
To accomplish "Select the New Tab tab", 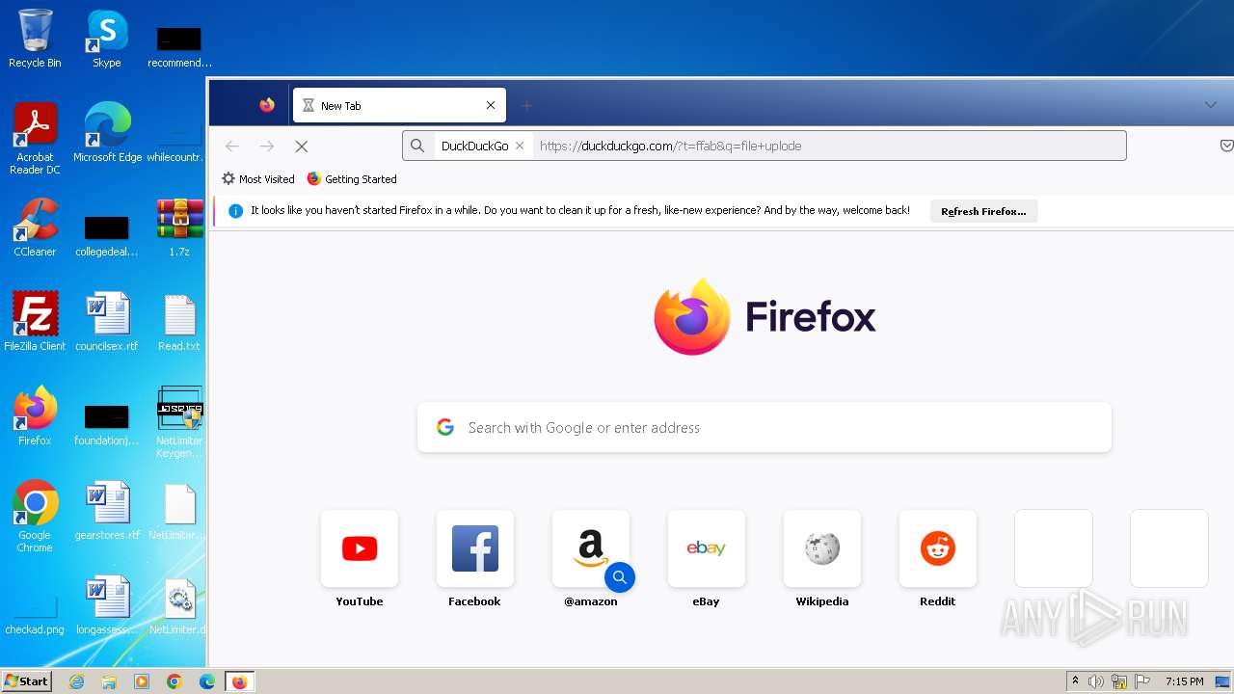I will click(399, 105).
